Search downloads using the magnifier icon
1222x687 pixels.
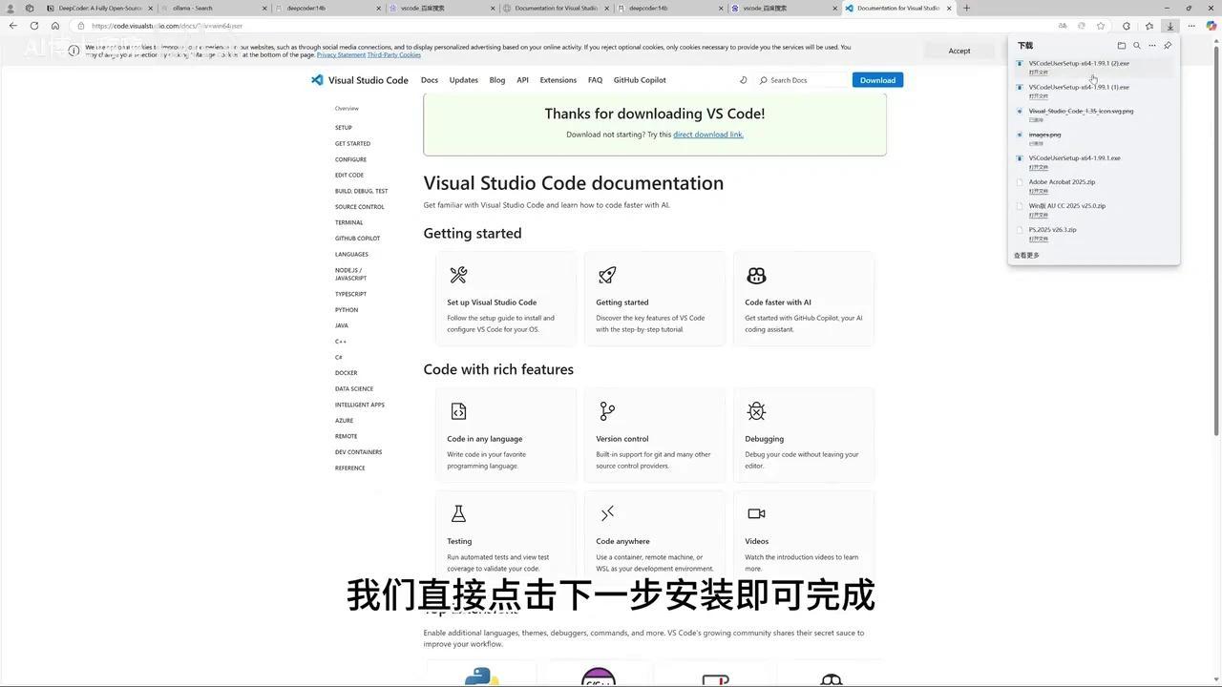pyautogui.click(x=1137, y=45)
